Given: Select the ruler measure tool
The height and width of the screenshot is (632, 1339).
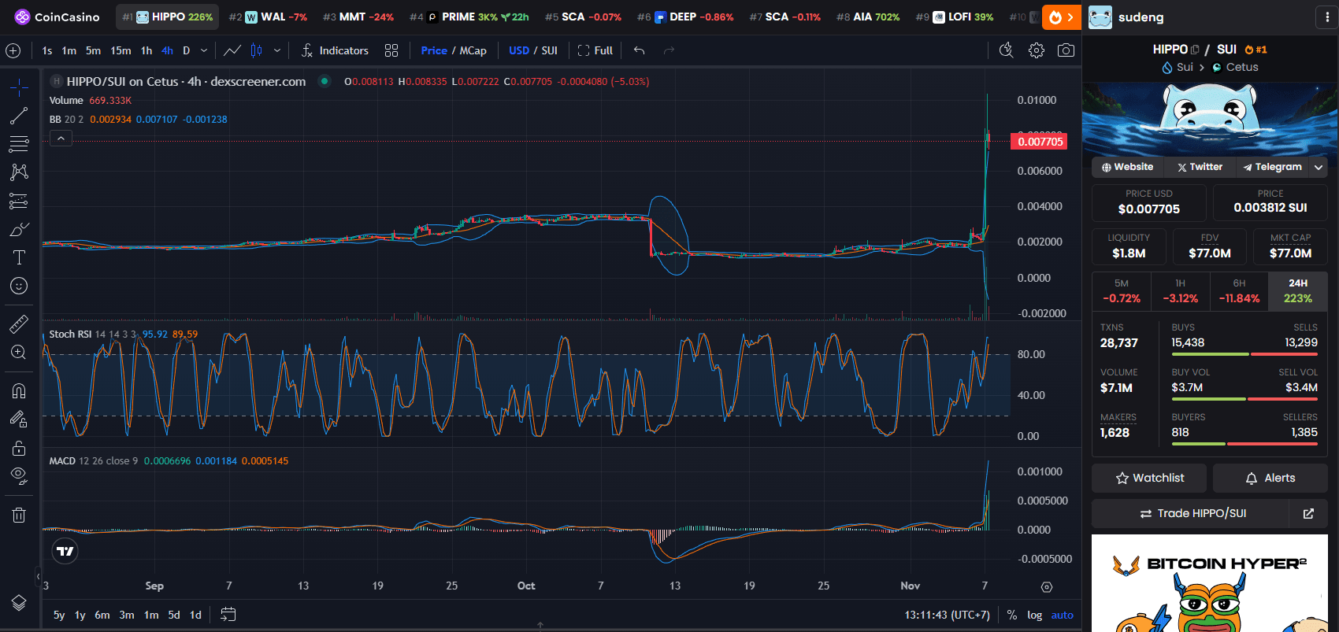Looking at the screenshot, I should coord(19,323).
